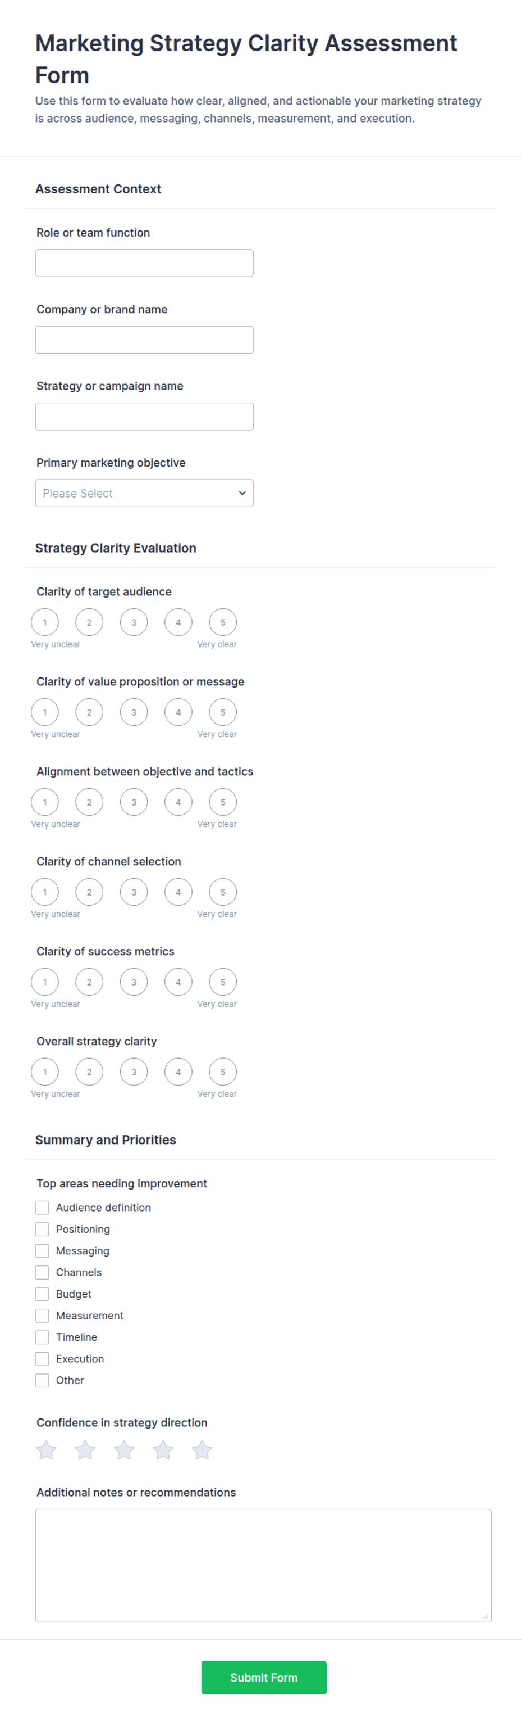Select 1 for Alignment between objective and tactics

[x=45, y=802]
